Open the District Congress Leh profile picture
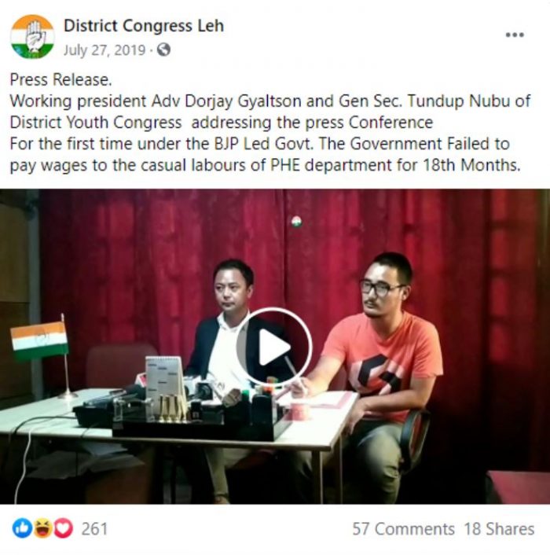Screen dimensions: 550x555 click(x=32, y=36)
